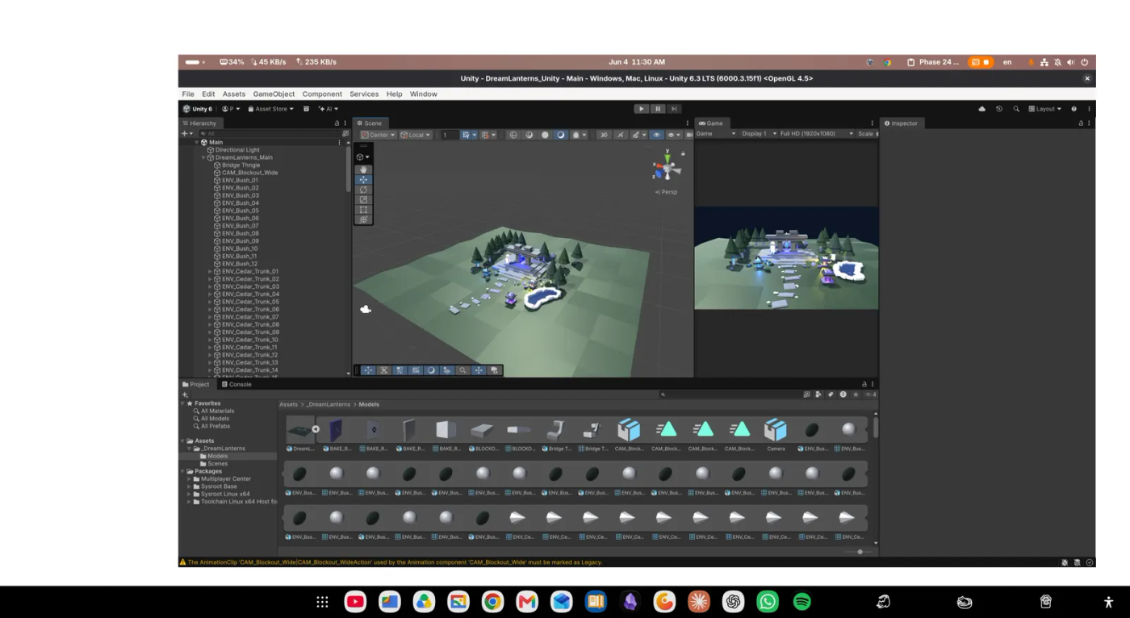
Task: Select ENV_Bush_05 in Hierarchy
Action: [241, 211]
